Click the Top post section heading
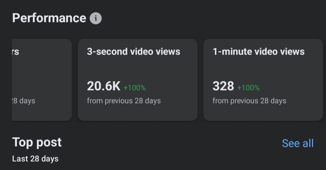Image resolution: width=326 pixels, height=170 pixels. pyautogui.click(x=37, y=142)
